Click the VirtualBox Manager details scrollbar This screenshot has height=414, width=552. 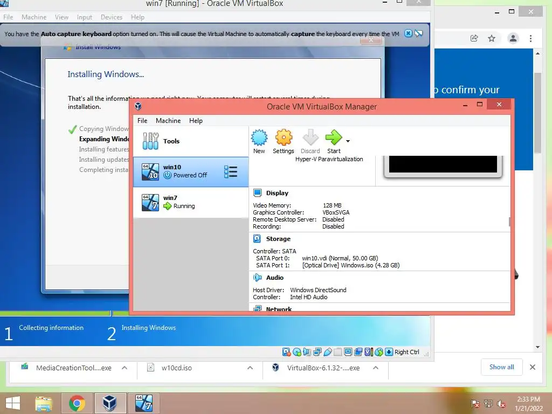509,222
